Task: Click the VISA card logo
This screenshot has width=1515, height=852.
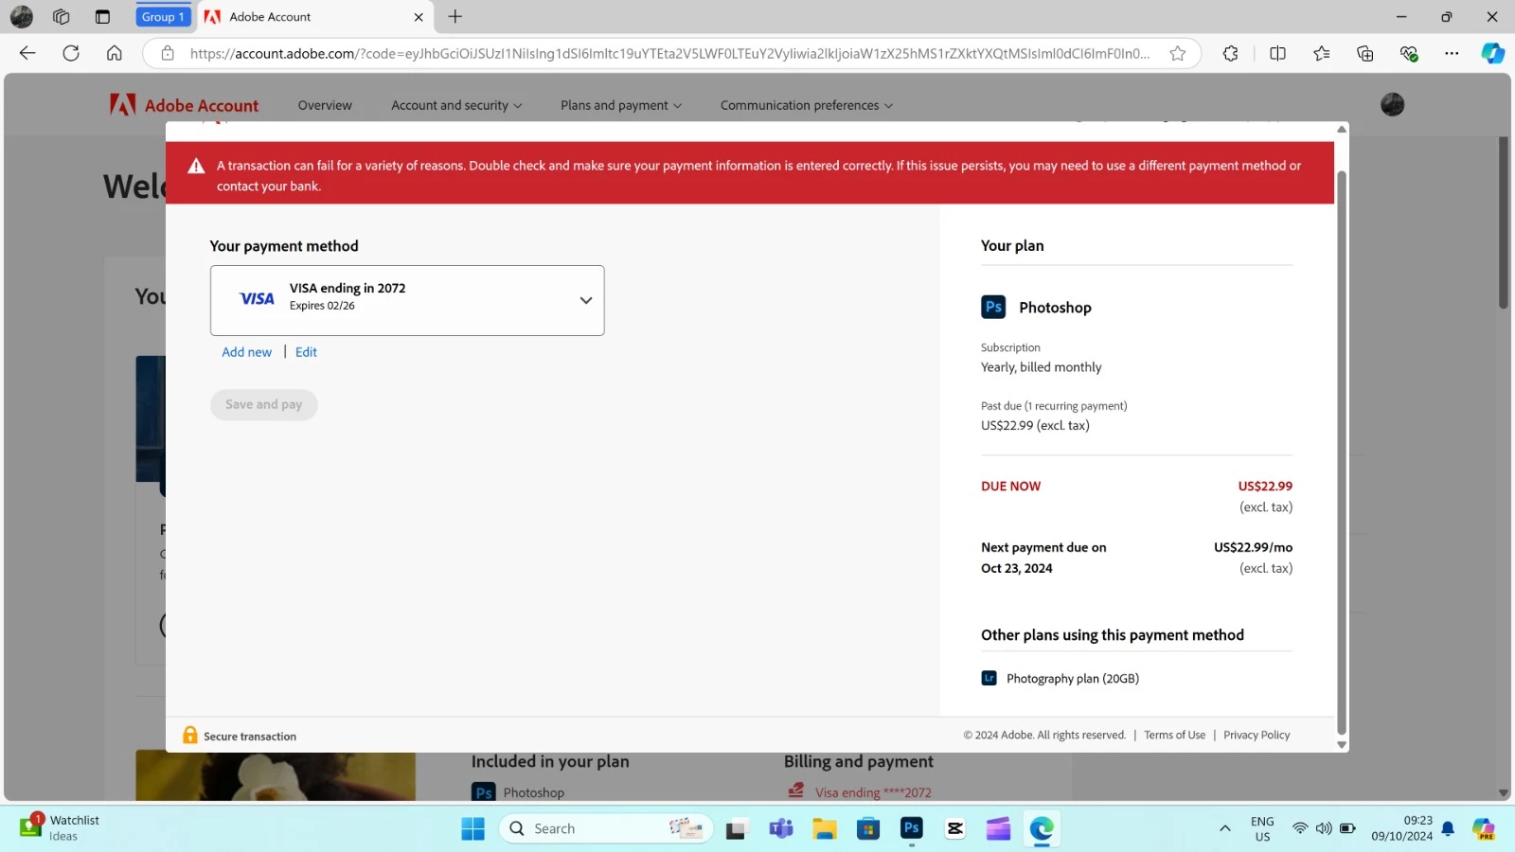Action: coord(257,299)
